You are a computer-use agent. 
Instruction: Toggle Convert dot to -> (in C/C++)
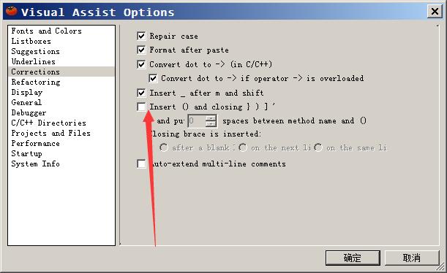point(141,64)
